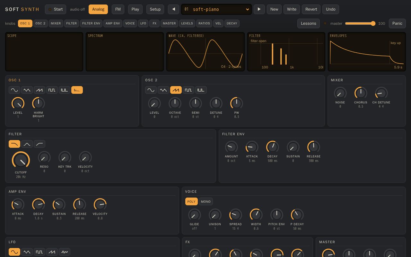
Task: Pick the square waveform in OSC 1
Action: pos(52,90)
